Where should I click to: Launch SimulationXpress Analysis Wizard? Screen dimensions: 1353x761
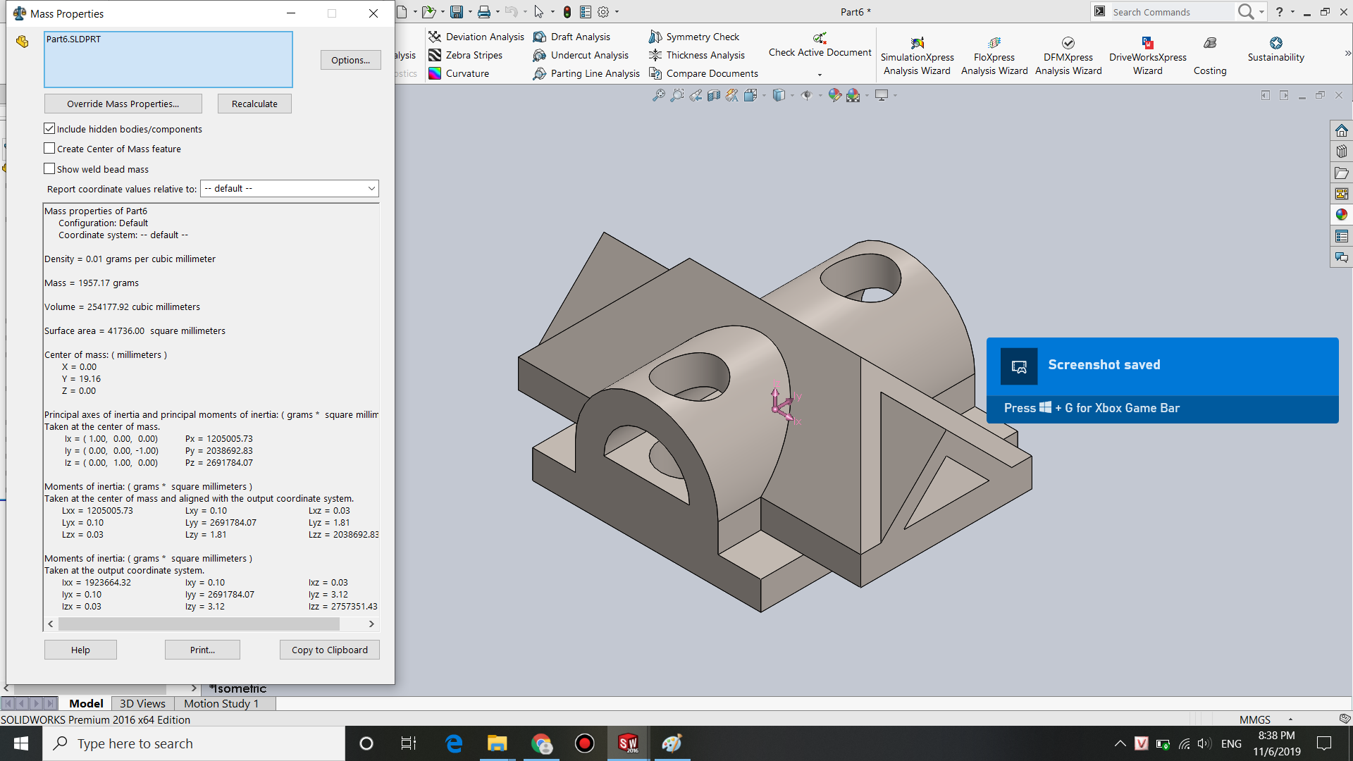click(x=917, y=56)
